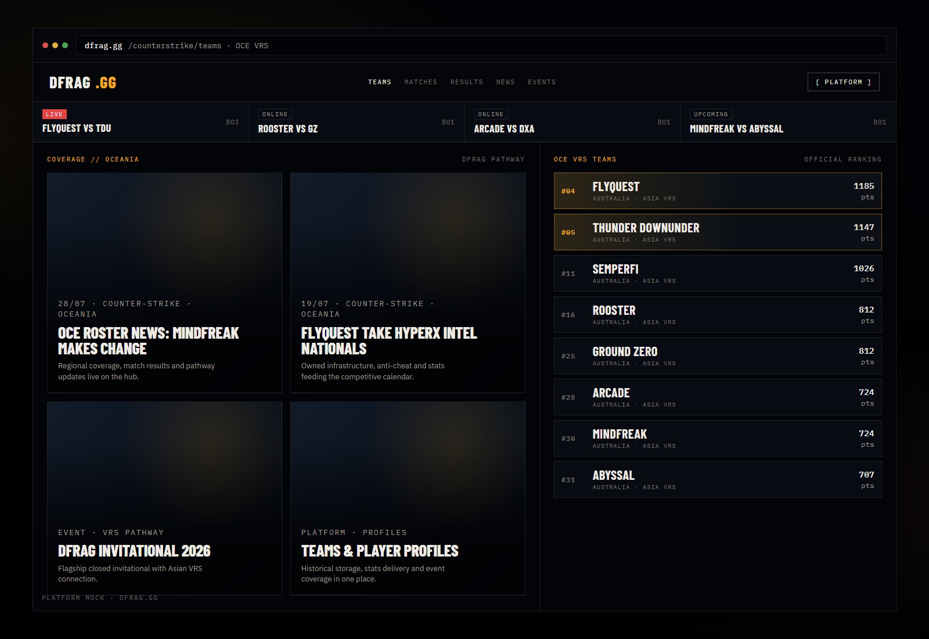Click the DFRAG PATHWAY label
Image resolution: width=929 pixels, height=639 pixels.
494,159
